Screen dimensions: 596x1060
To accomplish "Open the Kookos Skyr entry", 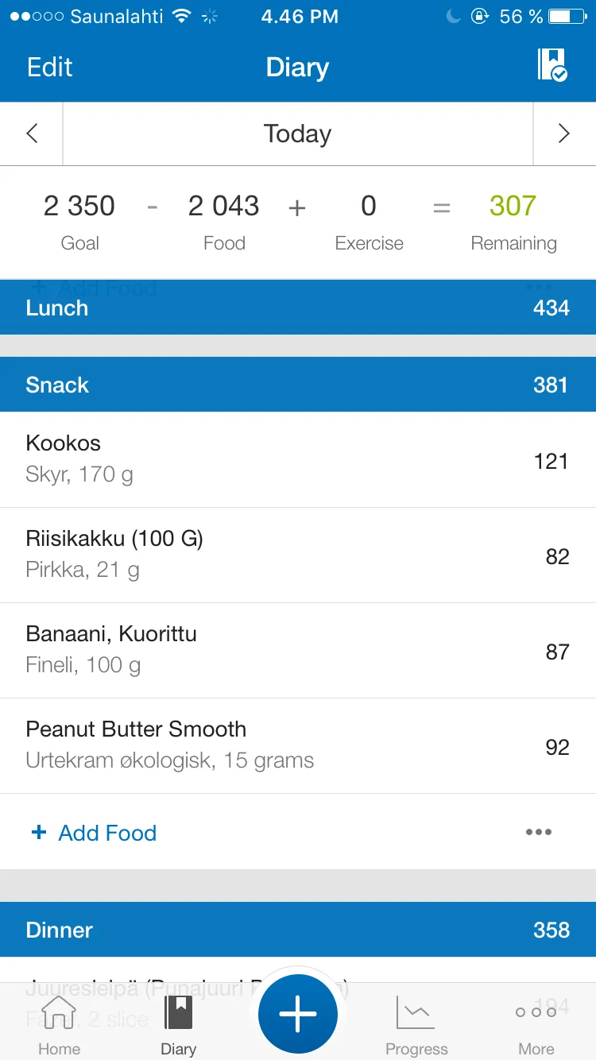I will tap(298, 459).
